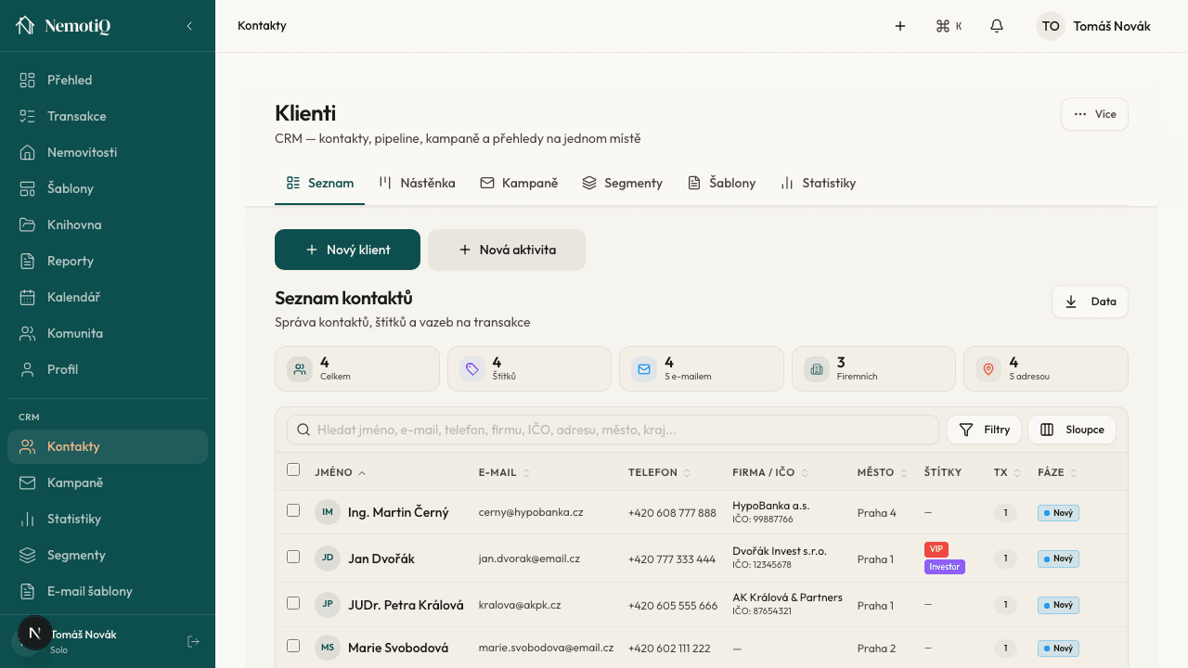The image size is (1188, 668).
Task: Switch to the Šablony tab under Klienti
Action: click(721, 183)
